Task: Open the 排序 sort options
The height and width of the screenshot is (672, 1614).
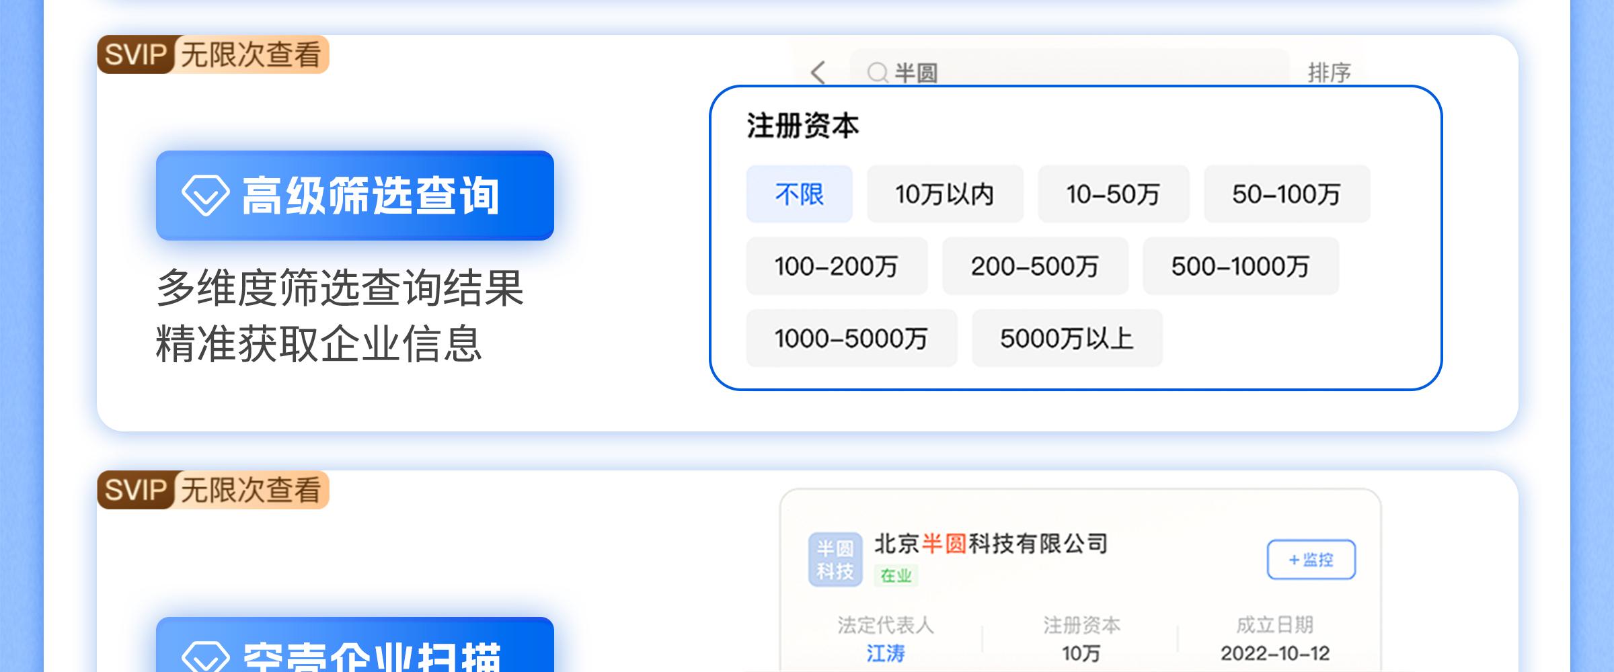Action: [x=1329, y=72]
